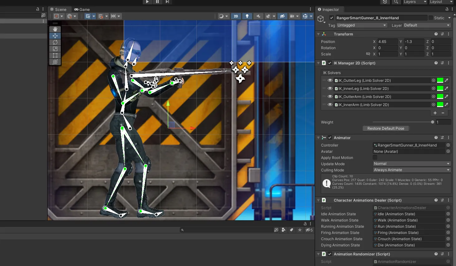Open the Culling Mode dropdown
This screenshot has width=456, height=266.
(411, 170)
